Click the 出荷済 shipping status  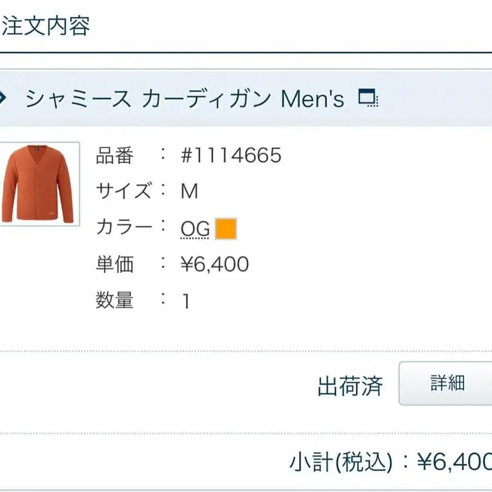pyautogui.click(x=350, y=386)
